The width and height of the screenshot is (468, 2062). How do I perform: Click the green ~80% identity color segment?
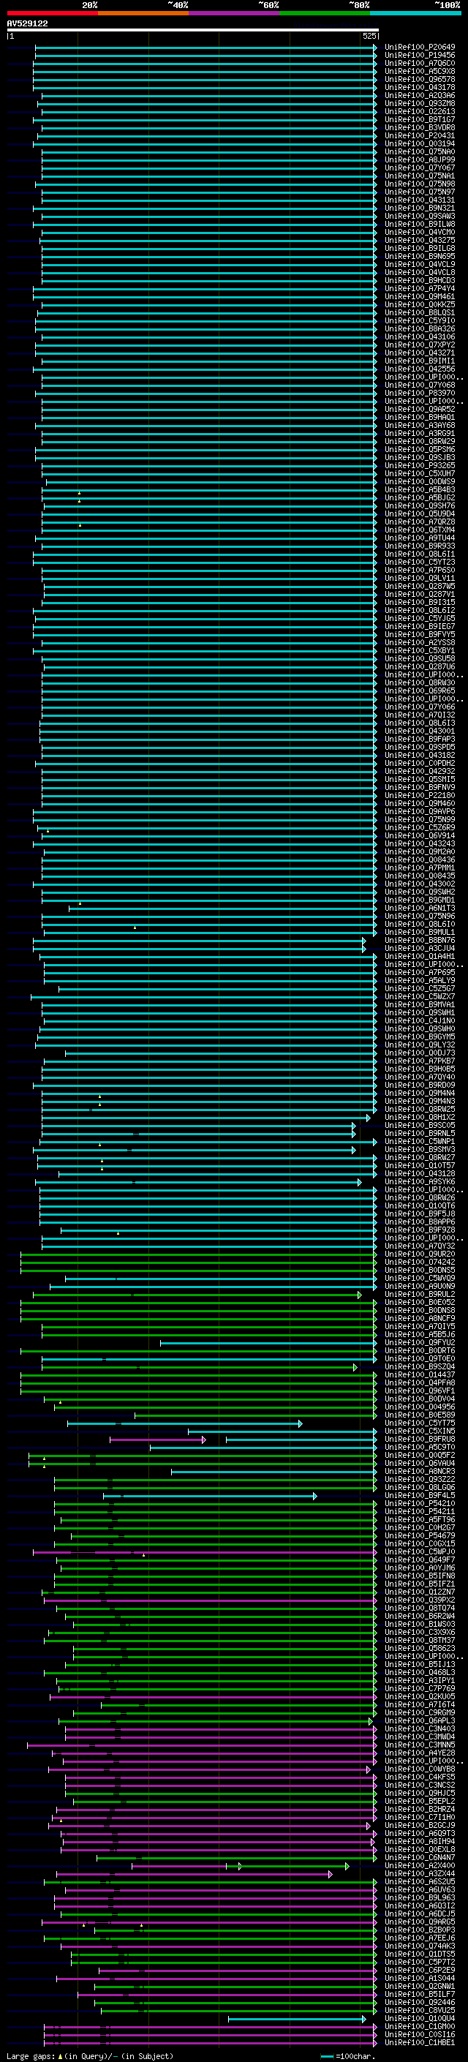pyautogui.click(x=325, y=14)
